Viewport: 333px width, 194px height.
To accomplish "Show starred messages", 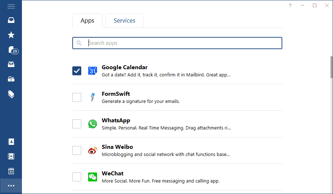I will tap(11, 35).
